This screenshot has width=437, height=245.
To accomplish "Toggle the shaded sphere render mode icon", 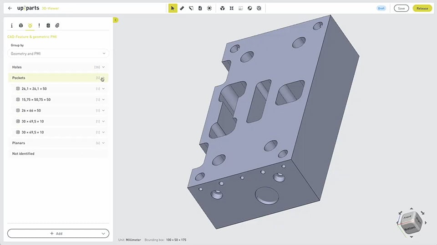I will pyautogui.click(x=250, y=8).
